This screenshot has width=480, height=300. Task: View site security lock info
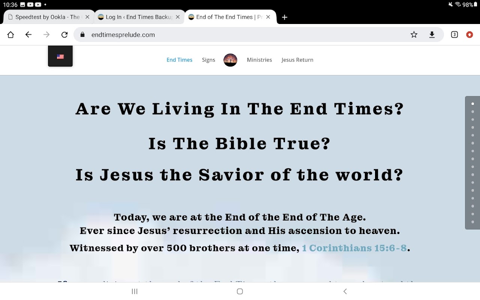click(x=82, y=35)
